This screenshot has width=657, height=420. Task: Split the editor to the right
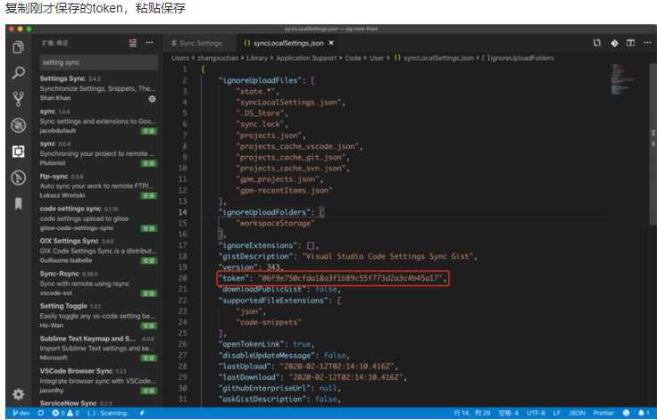click(630, 43)
